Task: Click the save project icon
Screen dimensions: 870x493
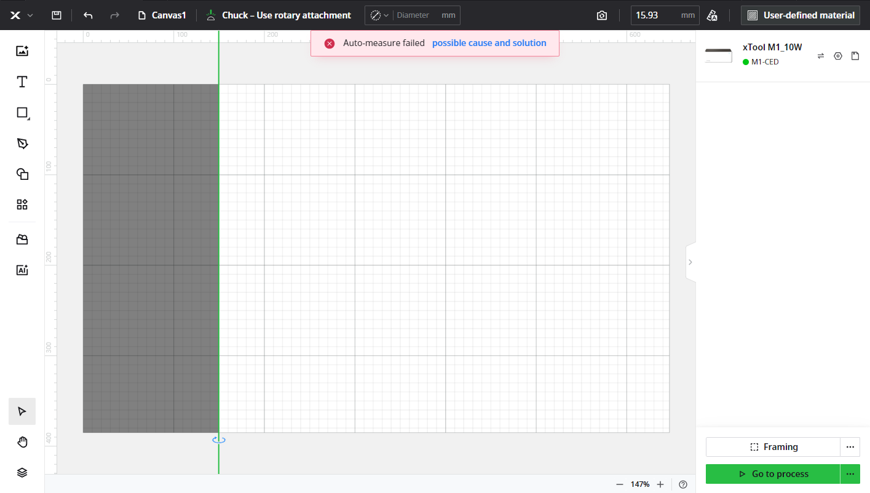Action: (57, 15)
